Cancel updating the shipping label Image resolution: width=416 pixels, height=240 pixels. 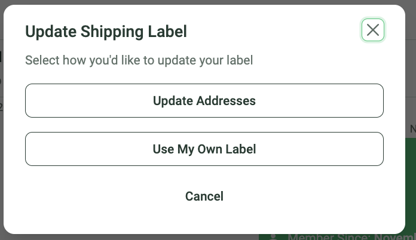tap(204, 196)
